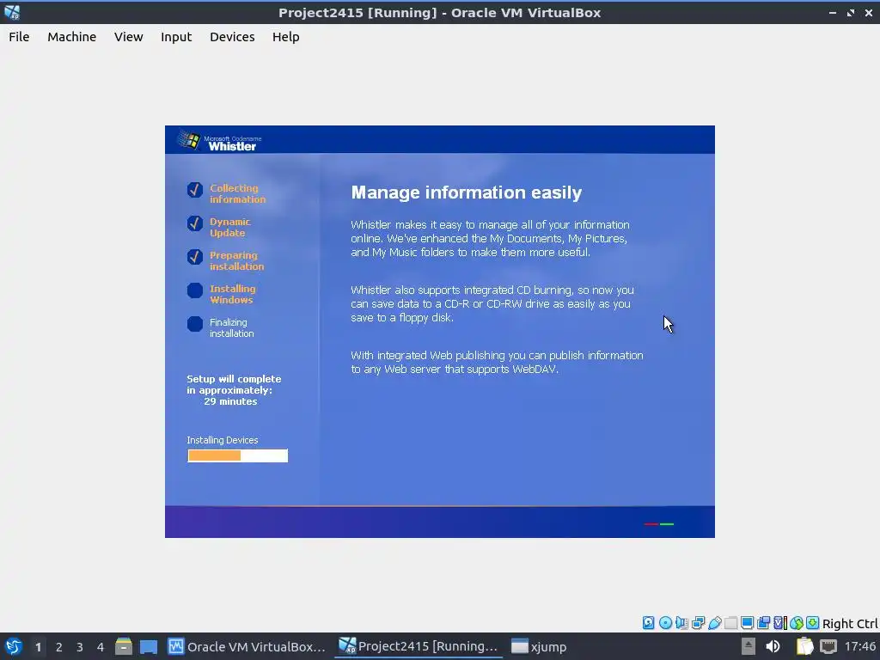Click the Whistler logo in setup header
Screen dimensions: 880x660
(219, 142)
